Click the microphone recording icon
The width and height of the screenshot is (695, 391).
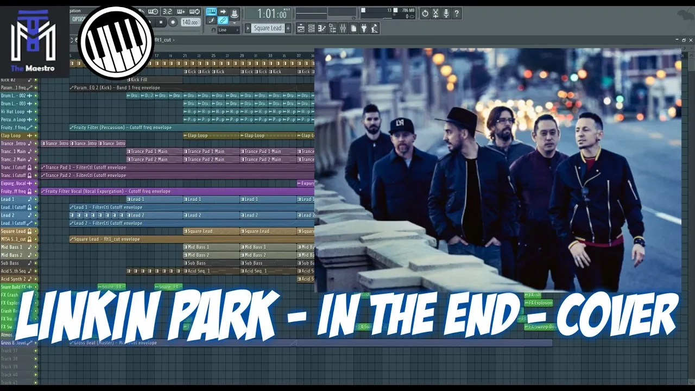(x=446, y=14)
